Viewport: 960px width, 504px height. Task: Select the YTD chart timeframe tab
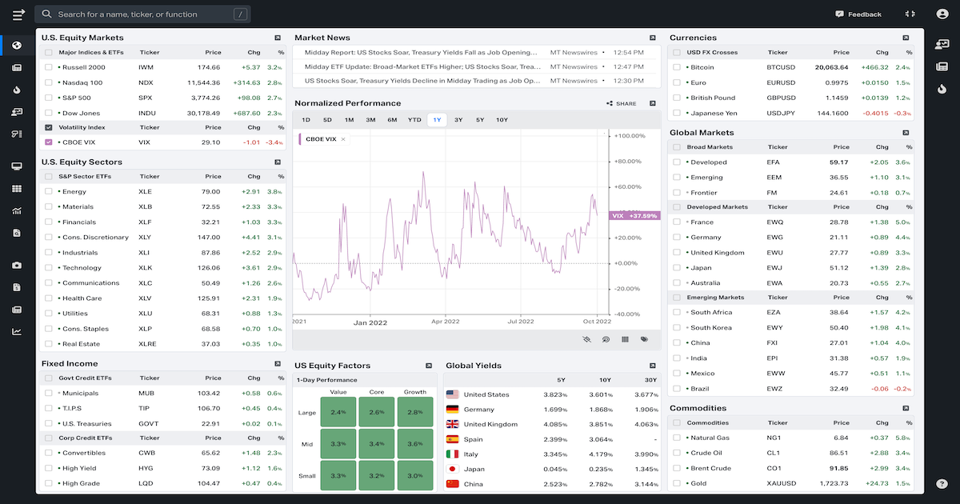(x=414, y=120)
